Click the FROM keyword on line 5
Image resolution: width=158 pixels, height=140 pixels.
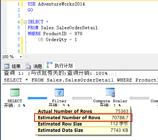[33, 28]
